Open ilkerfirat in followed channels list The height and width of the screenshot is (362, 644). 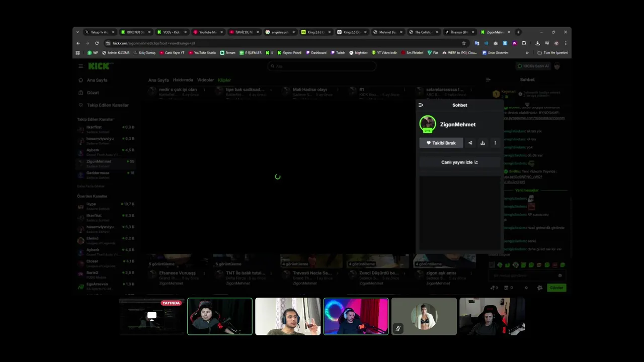(x=106, y=129)
